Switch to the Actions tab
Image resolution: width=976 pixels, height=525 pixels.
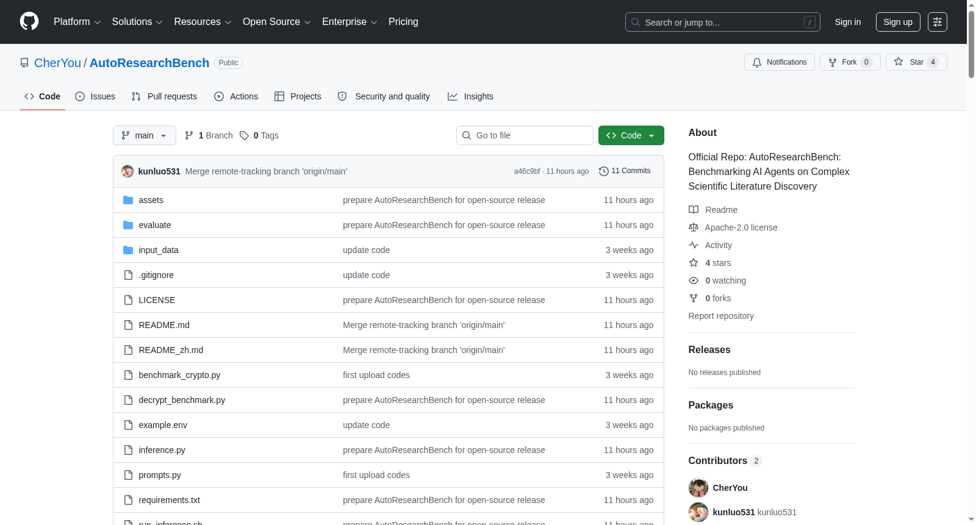pos(236,96)
